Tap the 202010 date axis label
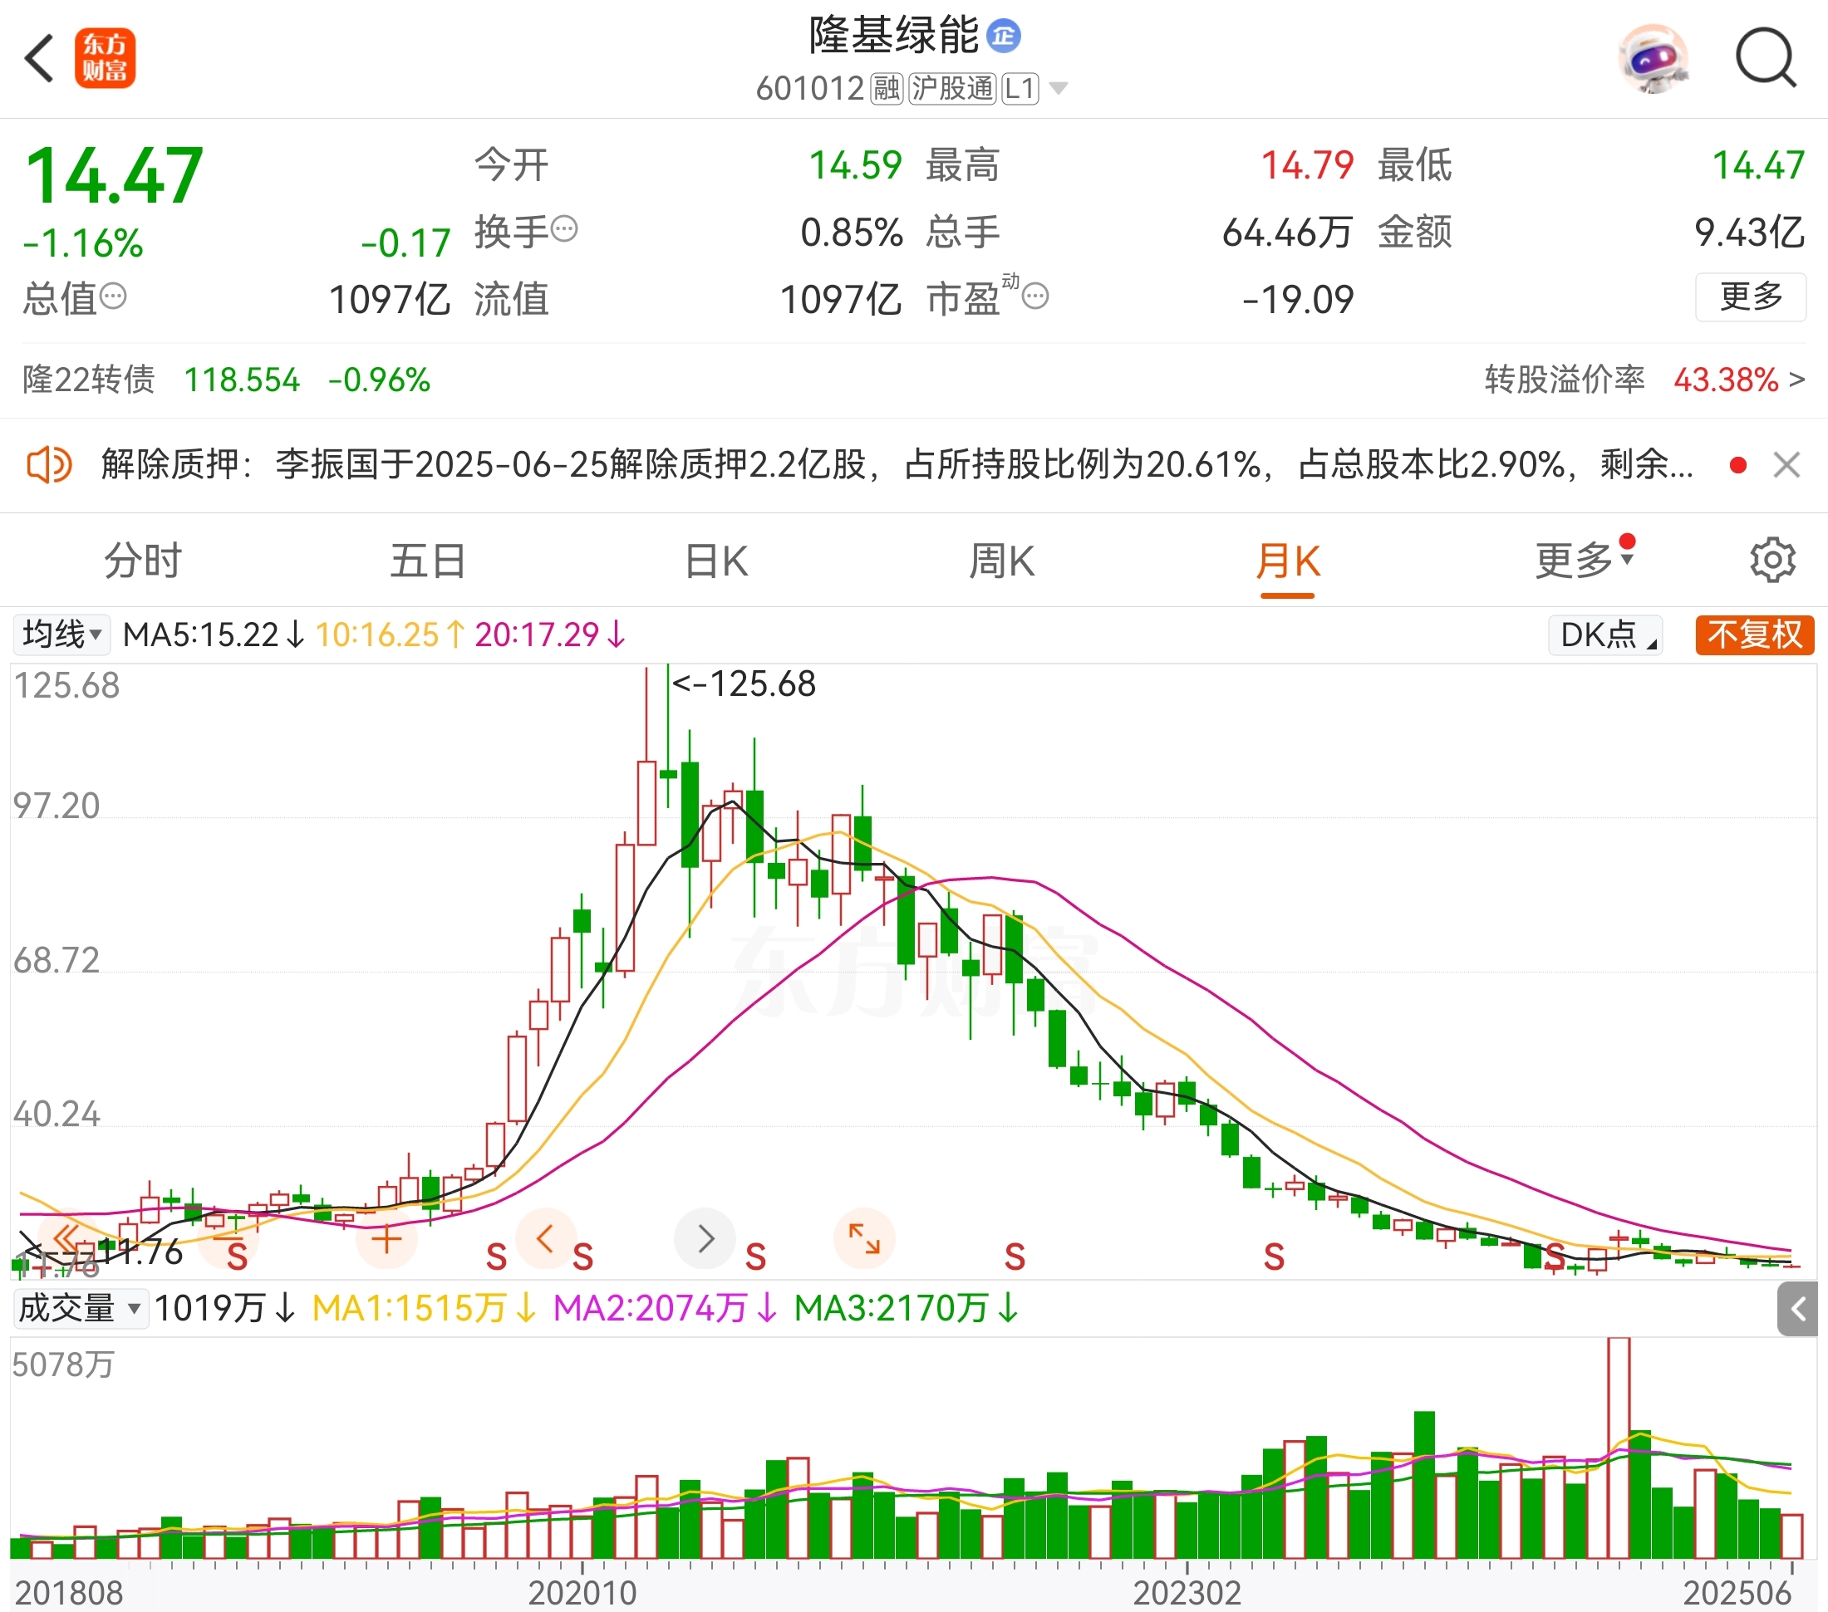The image size is (1828, 1612). point(582,1593)
